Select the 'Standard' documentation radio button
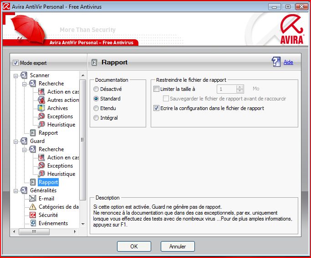The height and width of the screenshot is (258, 311). (96, 99)
